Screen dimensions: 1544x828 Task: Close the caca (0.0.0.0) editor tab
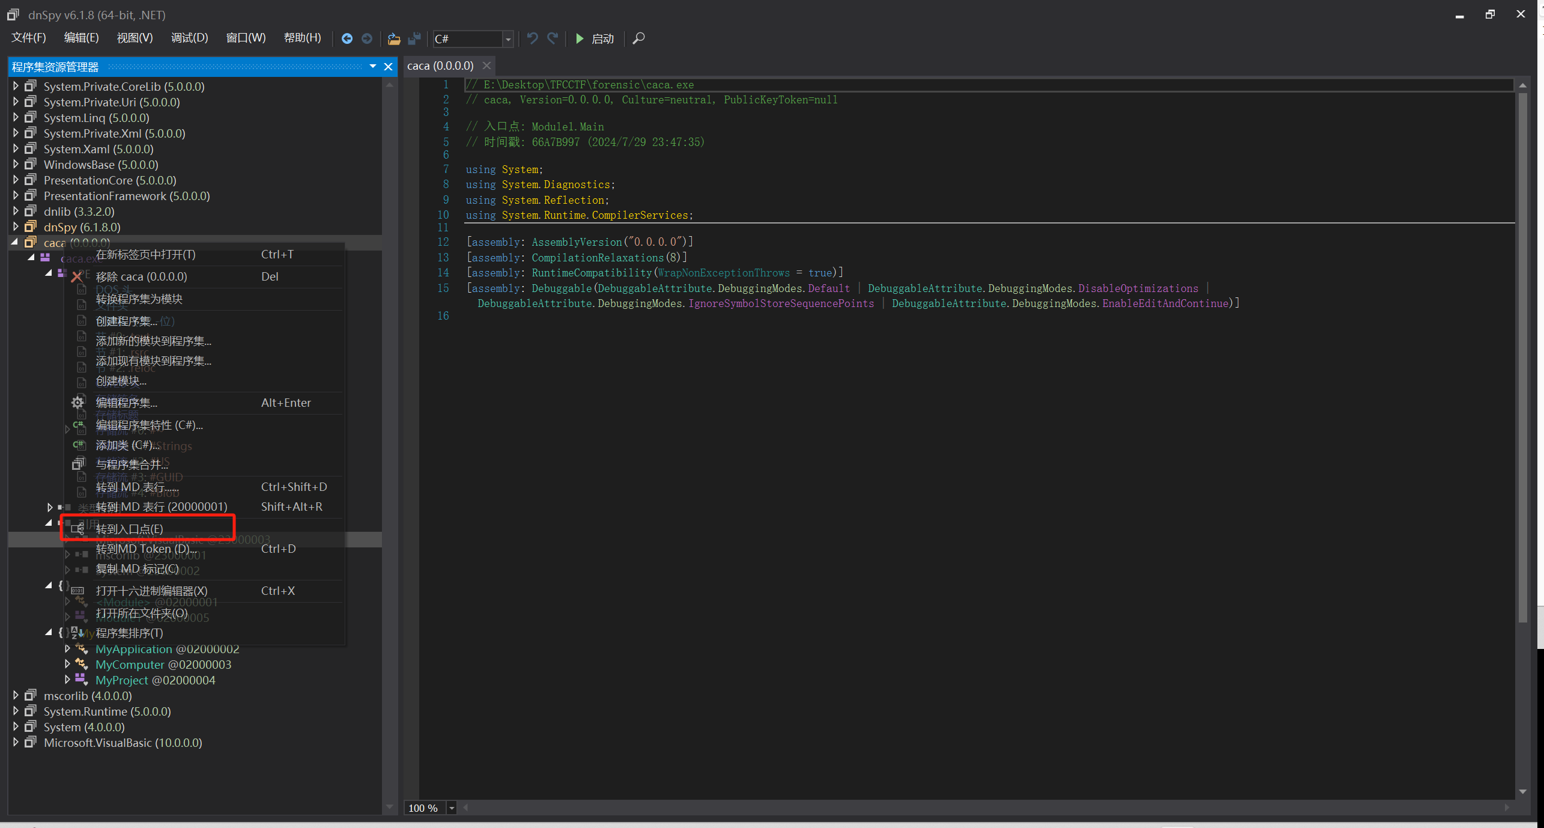tap(487, 65)
